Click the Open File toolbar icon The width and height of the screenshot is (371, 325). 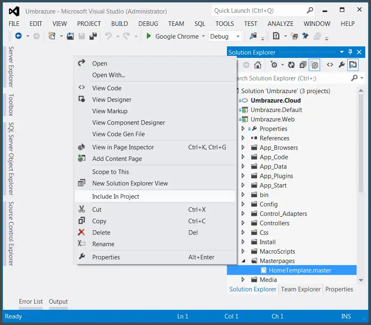click(70, 36)
